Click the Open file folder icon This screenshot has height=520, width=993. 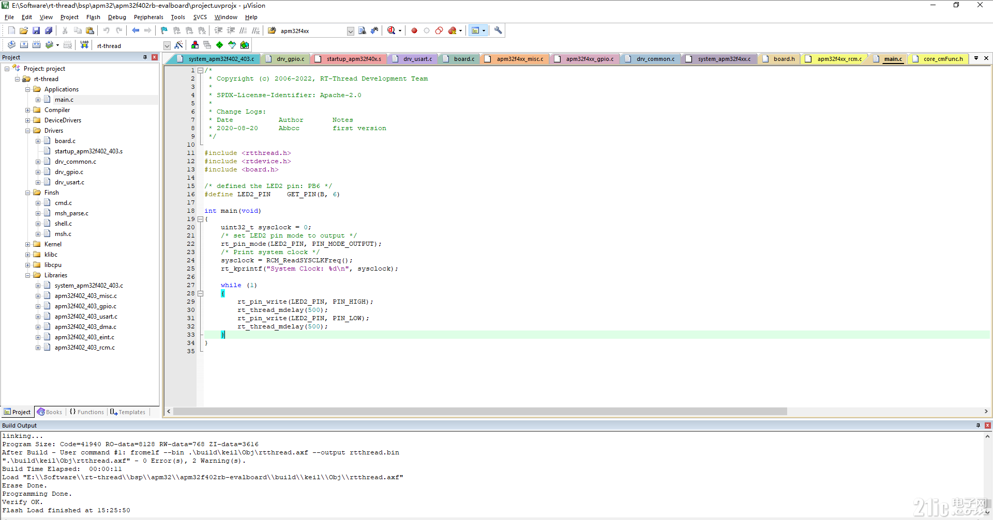(x=24, y=30)
